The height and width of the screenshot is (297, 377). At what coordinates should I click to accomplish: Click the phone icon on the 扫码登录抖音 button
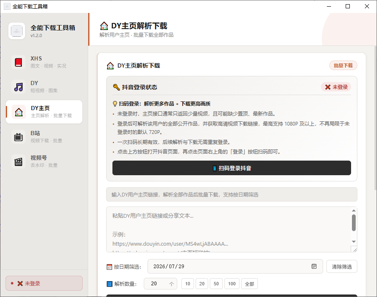click(x=214, y=168)
